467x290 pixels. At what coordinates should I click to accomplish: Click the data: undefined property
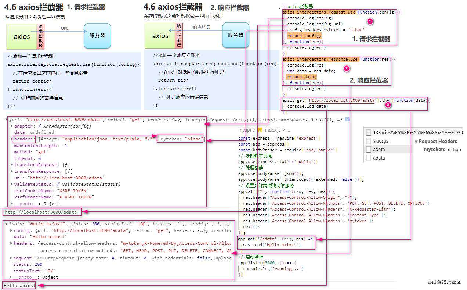34,132
